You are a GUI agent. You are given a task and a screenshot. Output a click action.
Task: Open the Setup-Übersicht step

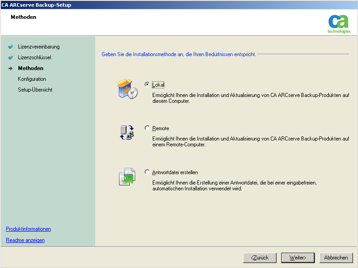click(x=35, y=90)
